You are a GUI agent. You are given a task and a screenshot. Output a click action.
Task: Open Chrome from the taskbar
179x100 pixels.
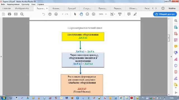[x=121, y=98]
